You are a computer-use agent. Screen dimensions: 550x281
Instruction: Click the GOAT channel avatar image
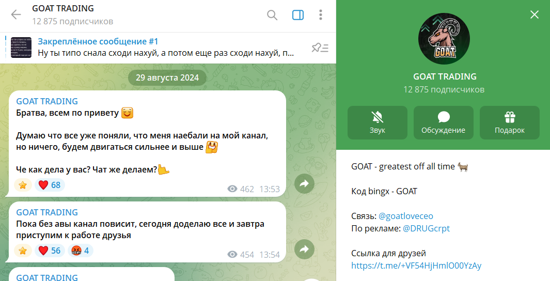click(444, 38)
